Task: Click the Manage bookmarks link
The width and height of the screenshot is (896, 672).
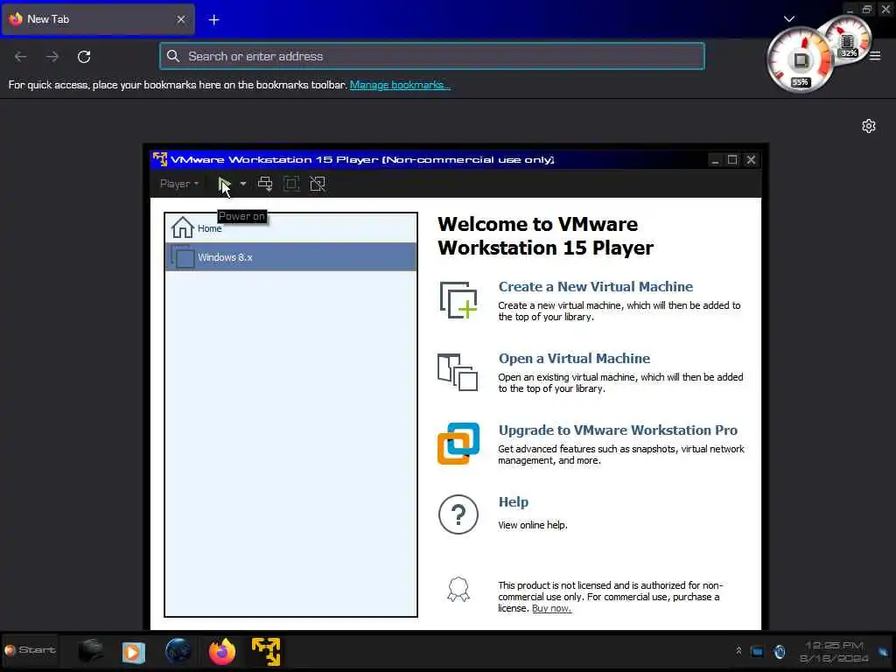Action: point(400,85)
